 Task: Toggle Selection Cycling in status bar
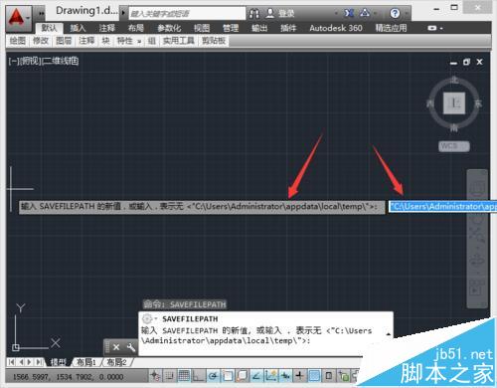[343, 376]
